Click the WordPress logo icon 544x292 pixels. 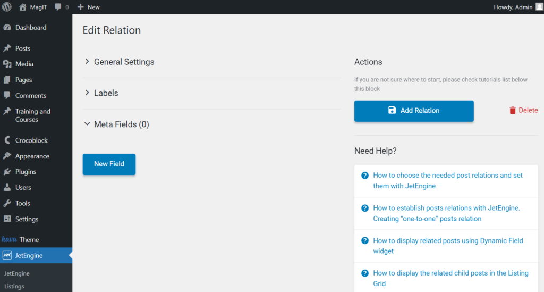click(7, 7)
